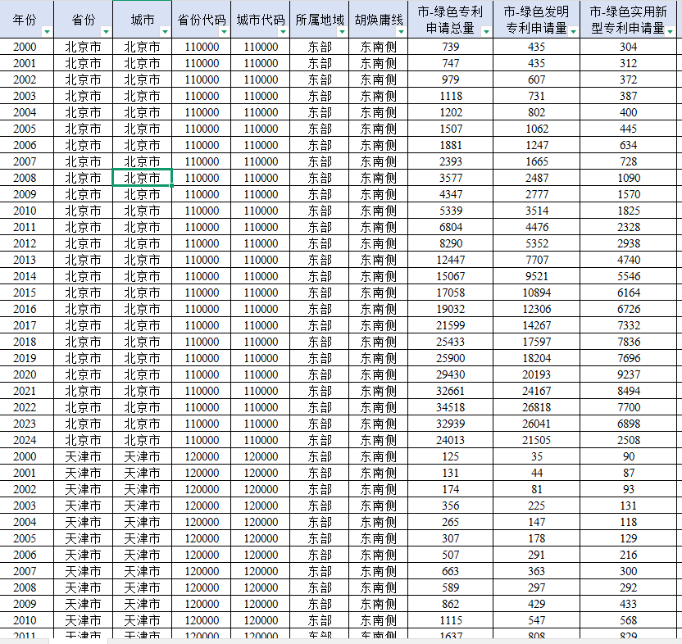Select the year cell 2024
The image size is (682, 644).
click(25, 440)
